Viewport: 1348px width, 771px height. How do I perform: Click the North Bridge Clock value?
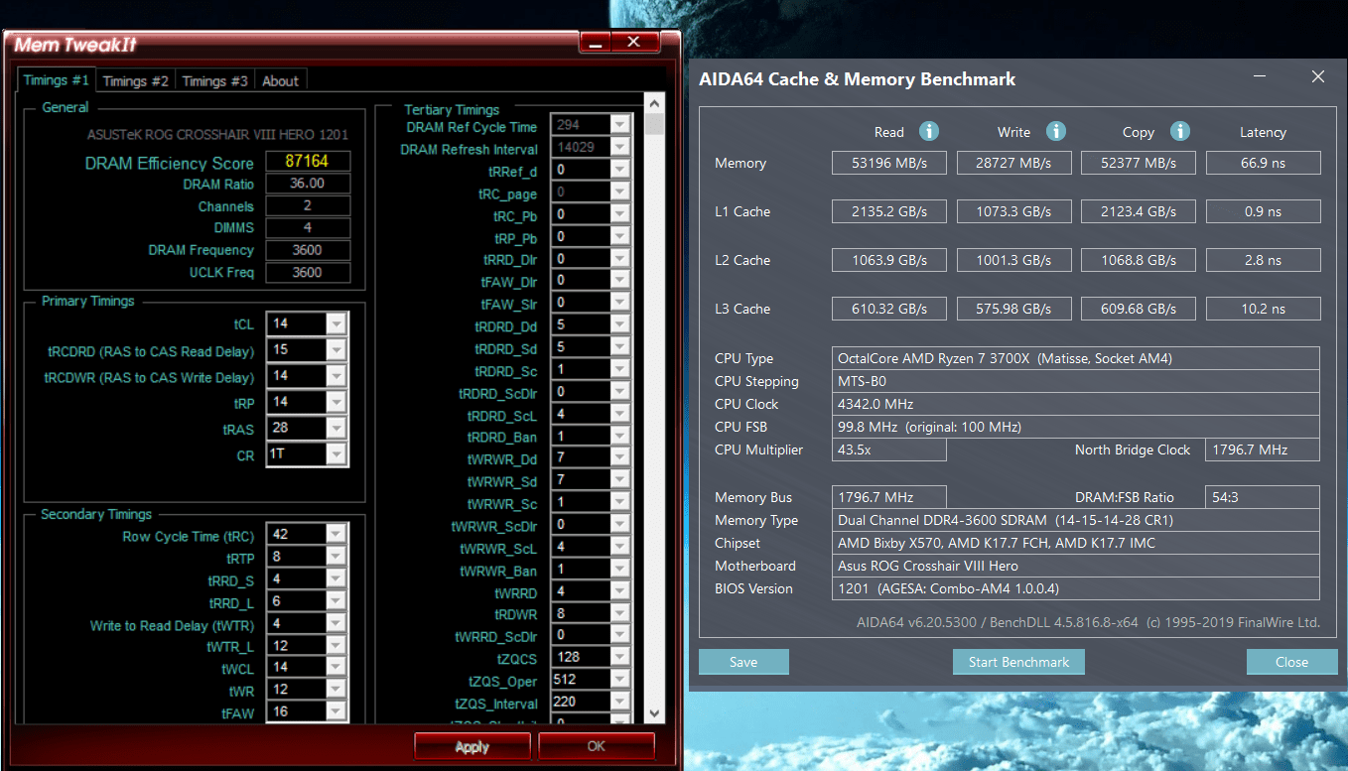(x=1263, y=450)
